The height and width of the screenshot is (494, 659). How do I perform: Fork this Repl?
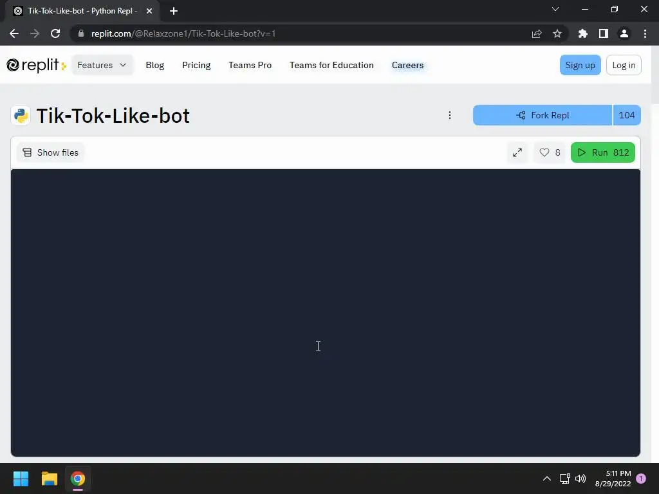pyautogui.click(x=543, y=115)
